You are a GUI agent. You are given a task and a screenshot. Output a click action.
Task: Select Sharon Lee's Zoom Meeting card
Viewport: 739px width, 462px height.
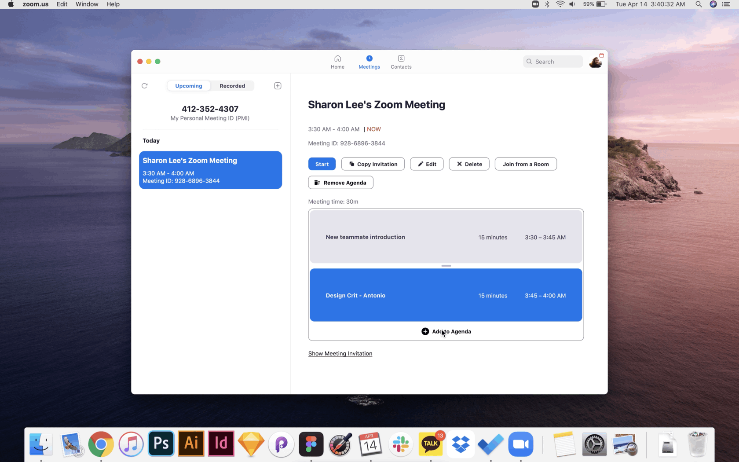[x=210, y=170]
